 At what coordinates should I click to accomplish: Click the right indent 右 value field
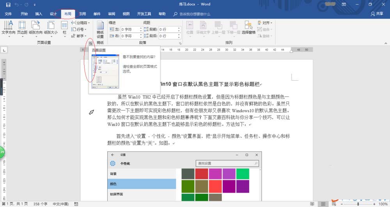[x=130, y=36]
